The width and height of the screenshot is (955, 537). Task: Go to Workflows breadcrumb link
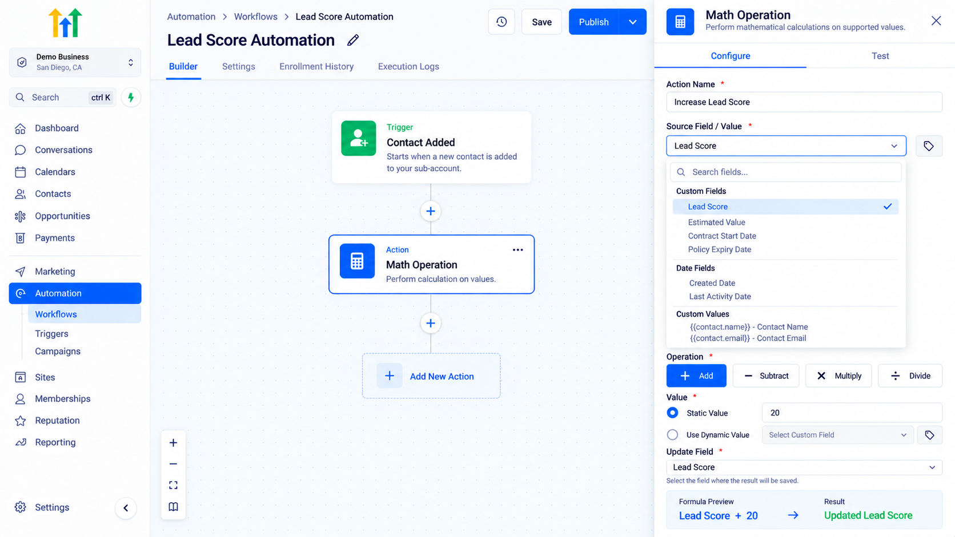[255, 17]
